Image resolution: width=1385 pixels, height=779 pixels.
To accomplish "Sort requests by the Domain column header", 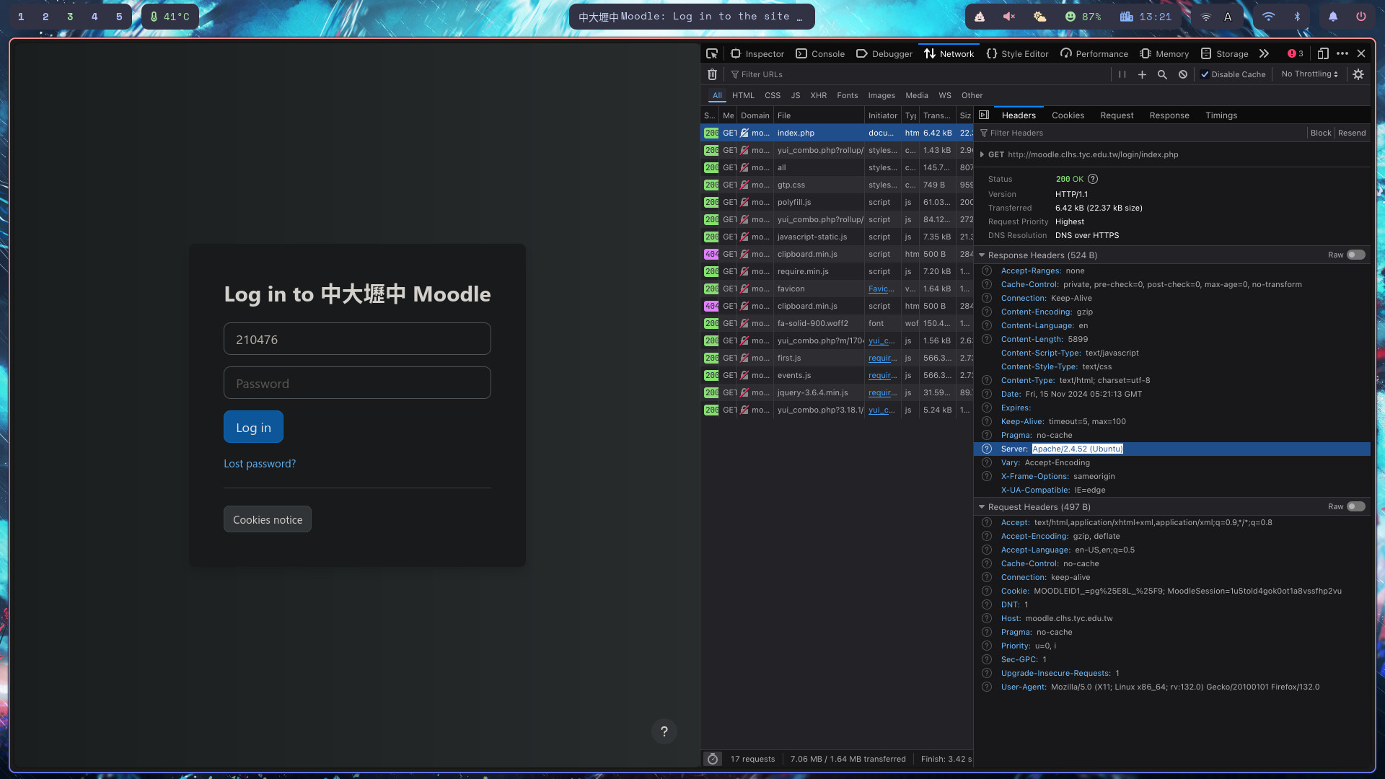I will click(755, 115).
